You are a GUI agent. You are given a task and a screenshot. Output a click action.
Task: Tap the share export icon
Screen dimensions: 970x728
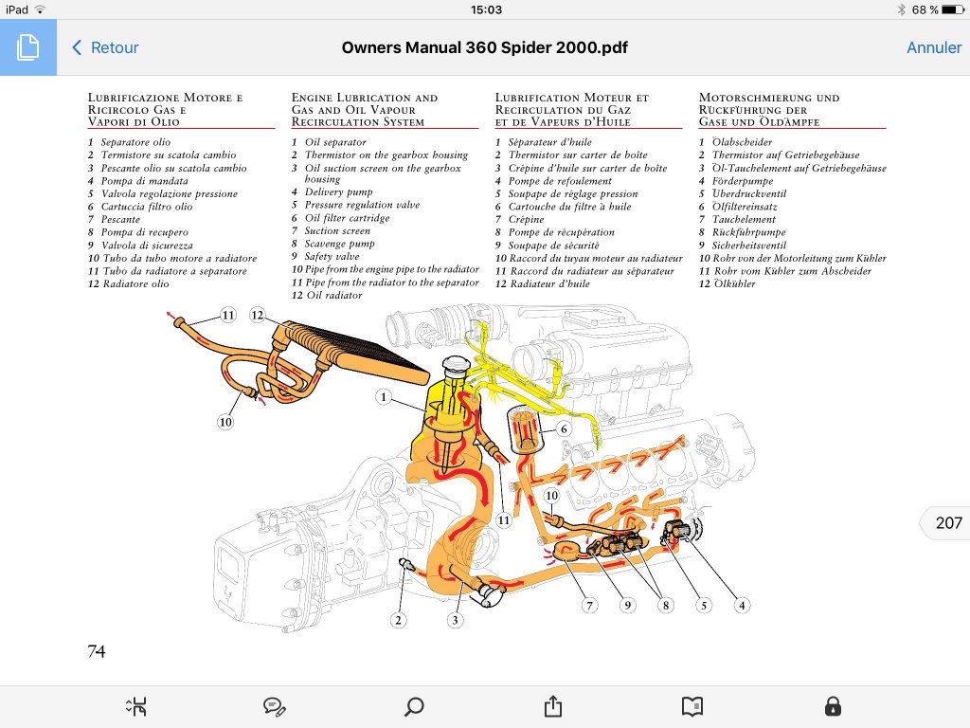click(553, 705)
